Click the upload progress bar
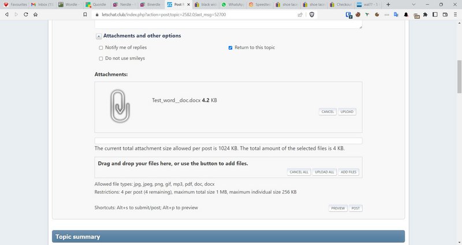The height and width of the screenshot is (245, 462). click(x=228, y=141)
